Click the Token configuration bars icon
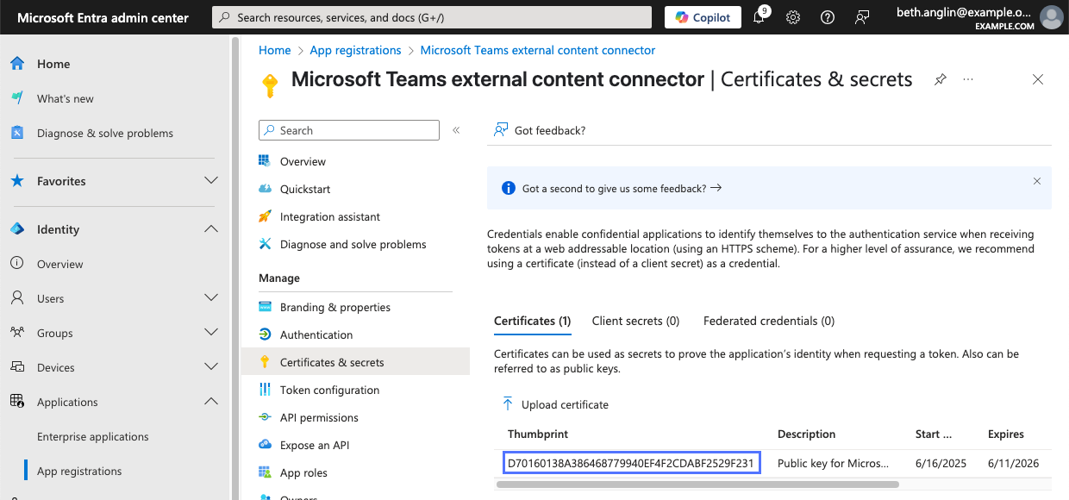This screenshot has height=500, width=1069. (265, 390)
